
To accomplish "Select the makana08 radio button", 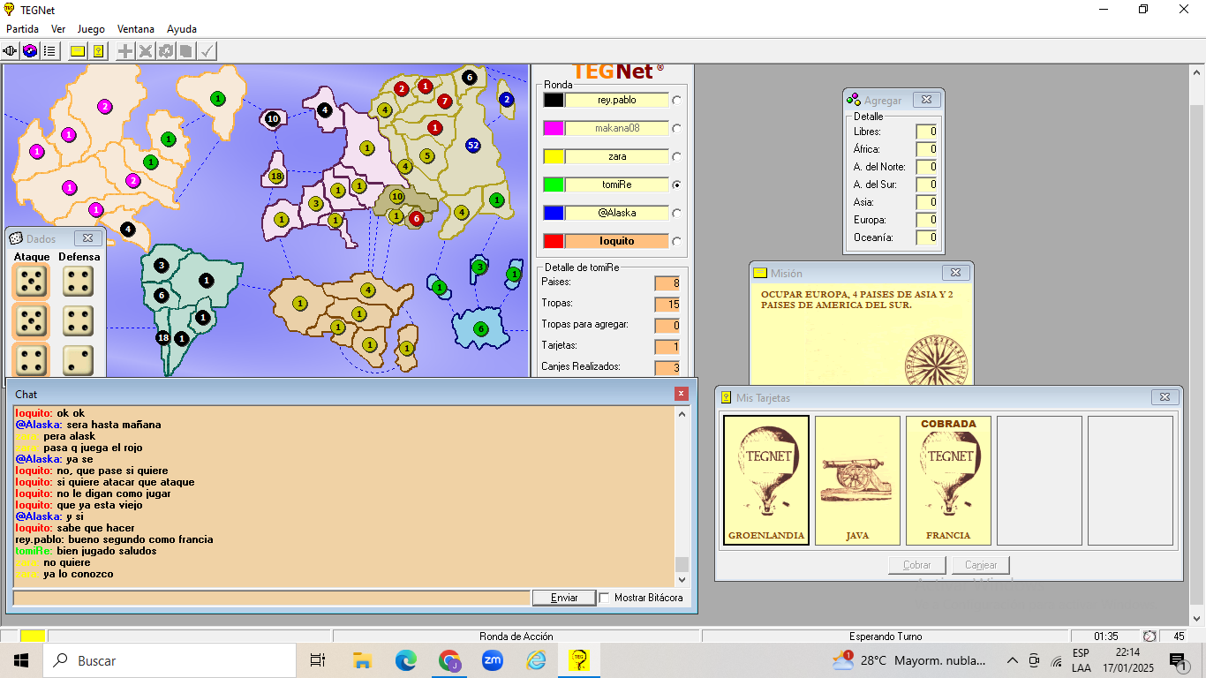I will click(677, 128).
